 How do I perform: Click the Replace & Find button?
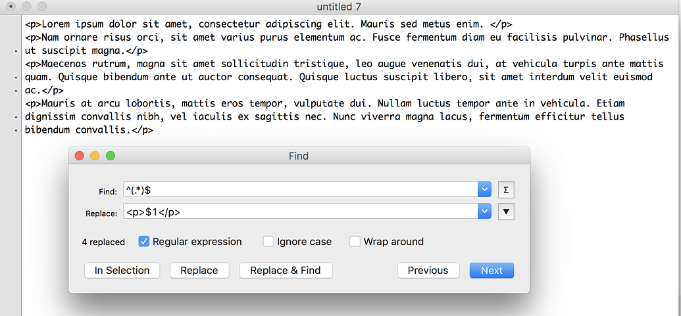(286, 271)
